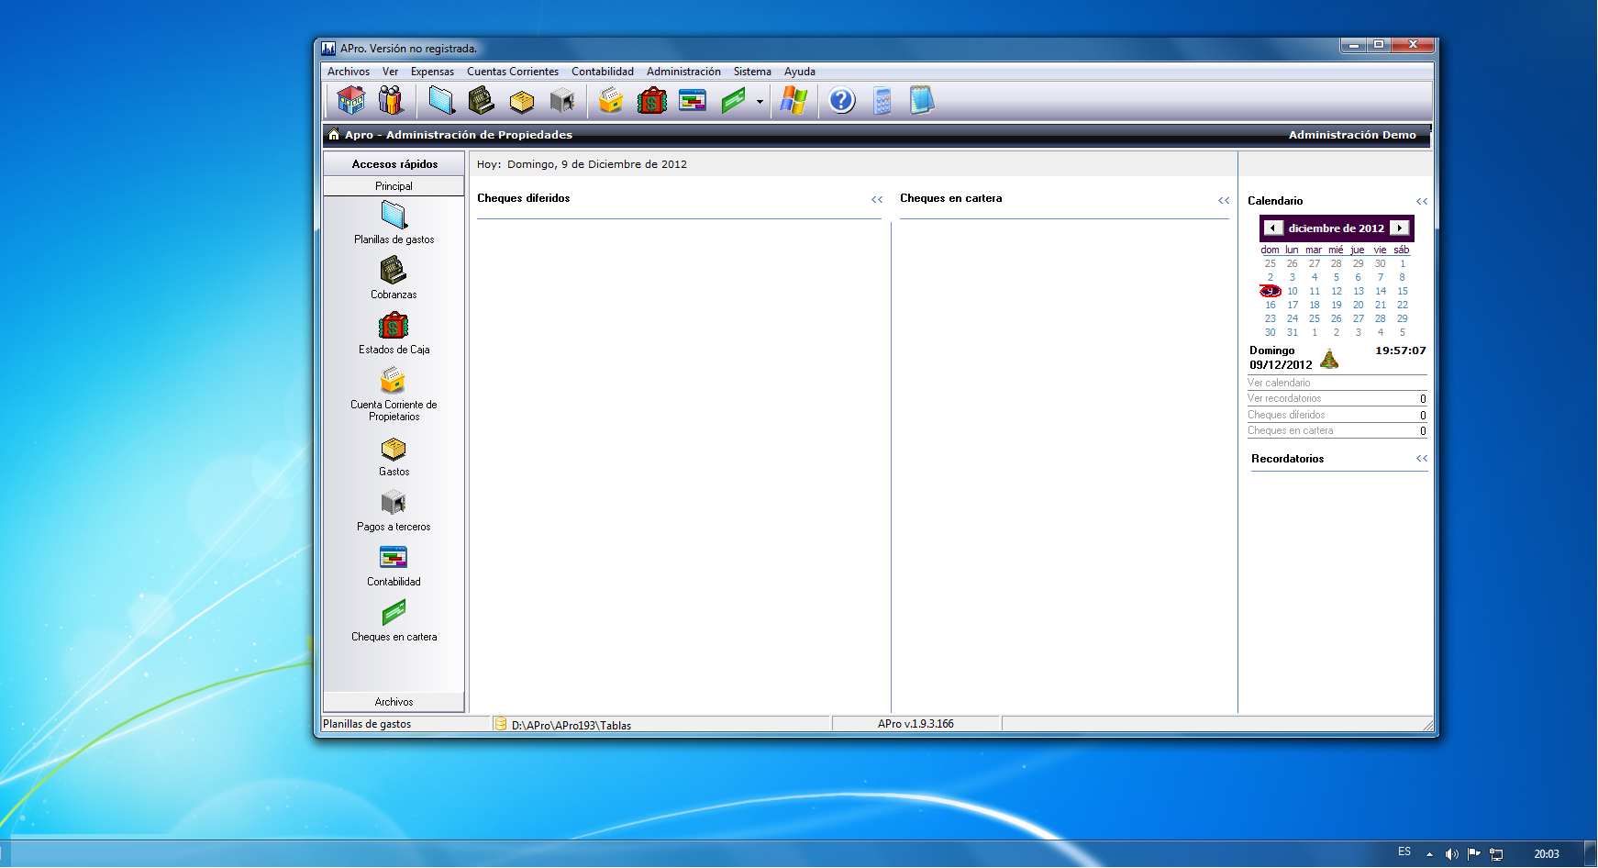This screenshot has height=868, width=1598.
Task: Open the dropdown arrow beside the check icon
Action: tap(760, 101)
